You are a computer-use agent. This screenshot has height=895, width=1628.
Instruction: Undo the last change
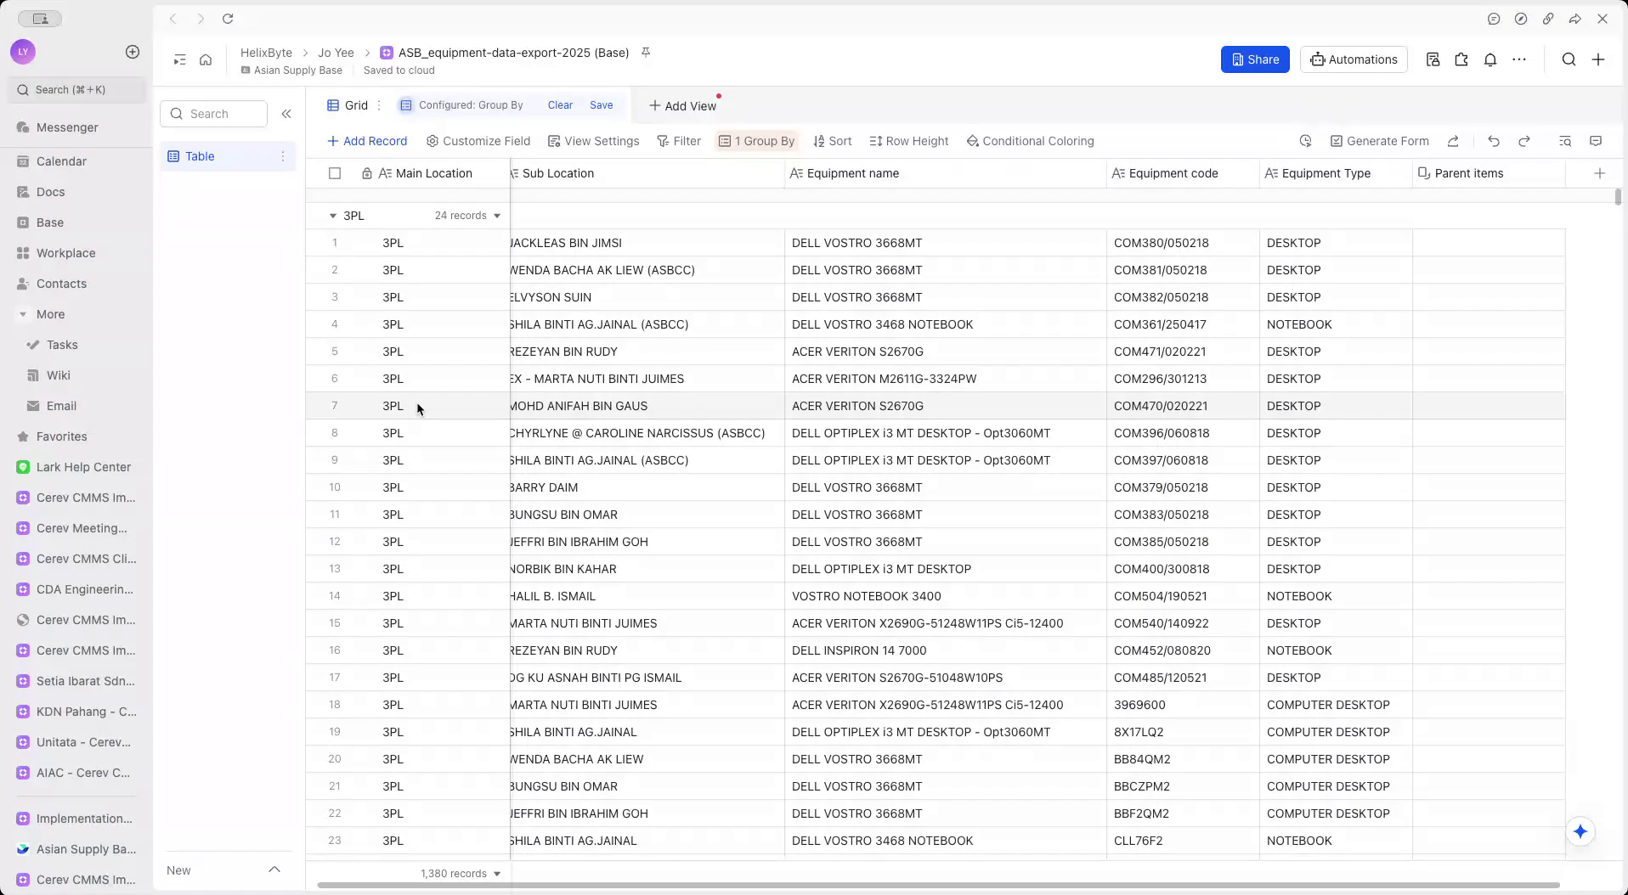coord(1493,141)
